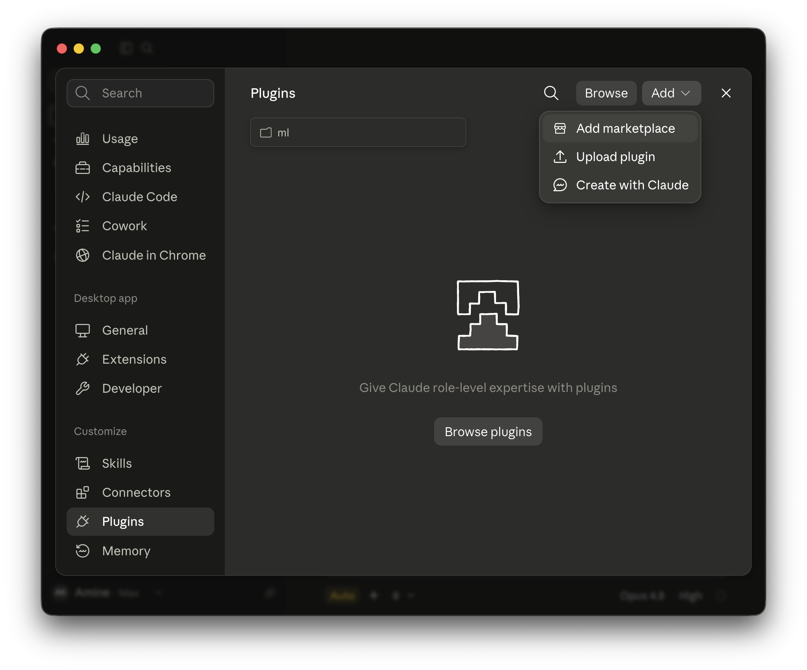Open Claude in Chrome settings
The image size is (807, 670).
point(140,255)
